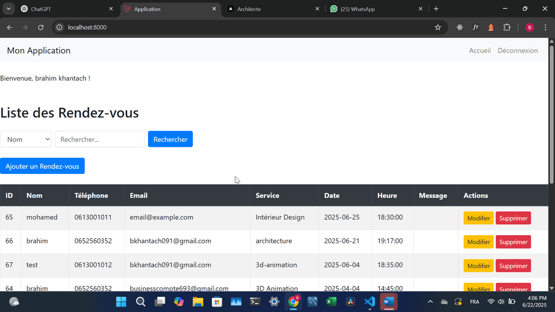Viewport: 555px width, 312px height.
Task: Click Supprimer for row ID 66
Action: (x=513, y=242)
